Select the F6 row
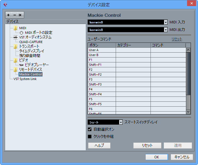This screenshot has width=198, height=165. click(137, 109)
